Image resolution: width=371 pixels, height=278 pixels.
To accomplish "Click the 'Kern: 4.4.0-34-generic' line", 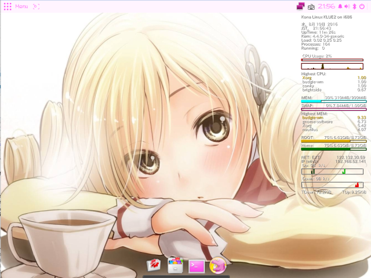I will pyautogui.click(x=322, y=36).
